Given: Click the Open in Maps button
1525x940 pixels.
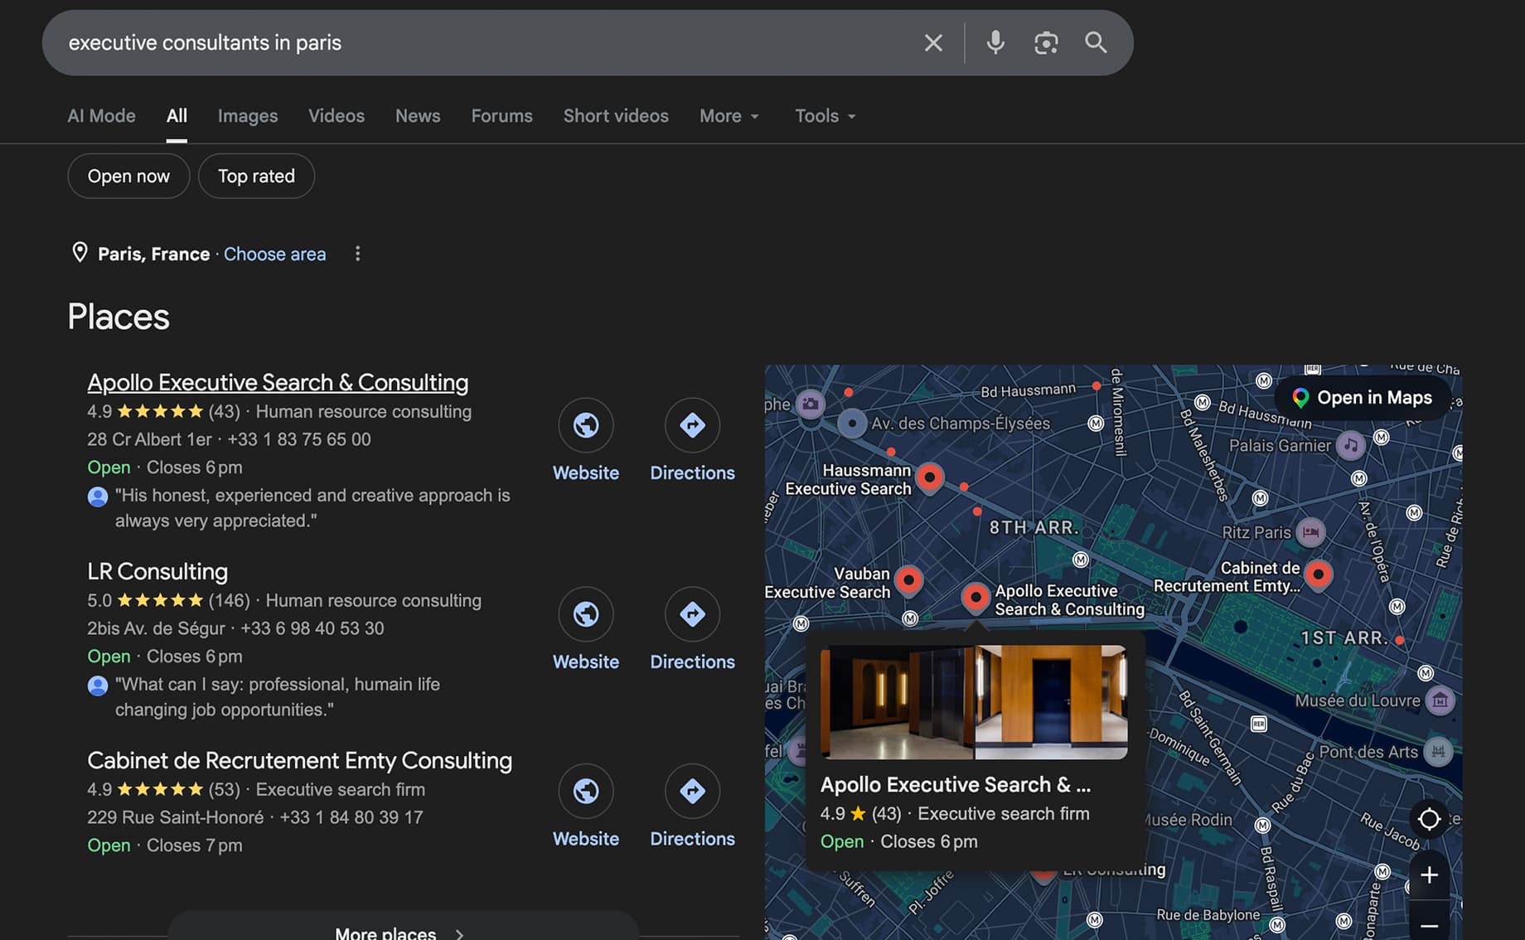Looking at the screenshot, I should pos(1363,398).
